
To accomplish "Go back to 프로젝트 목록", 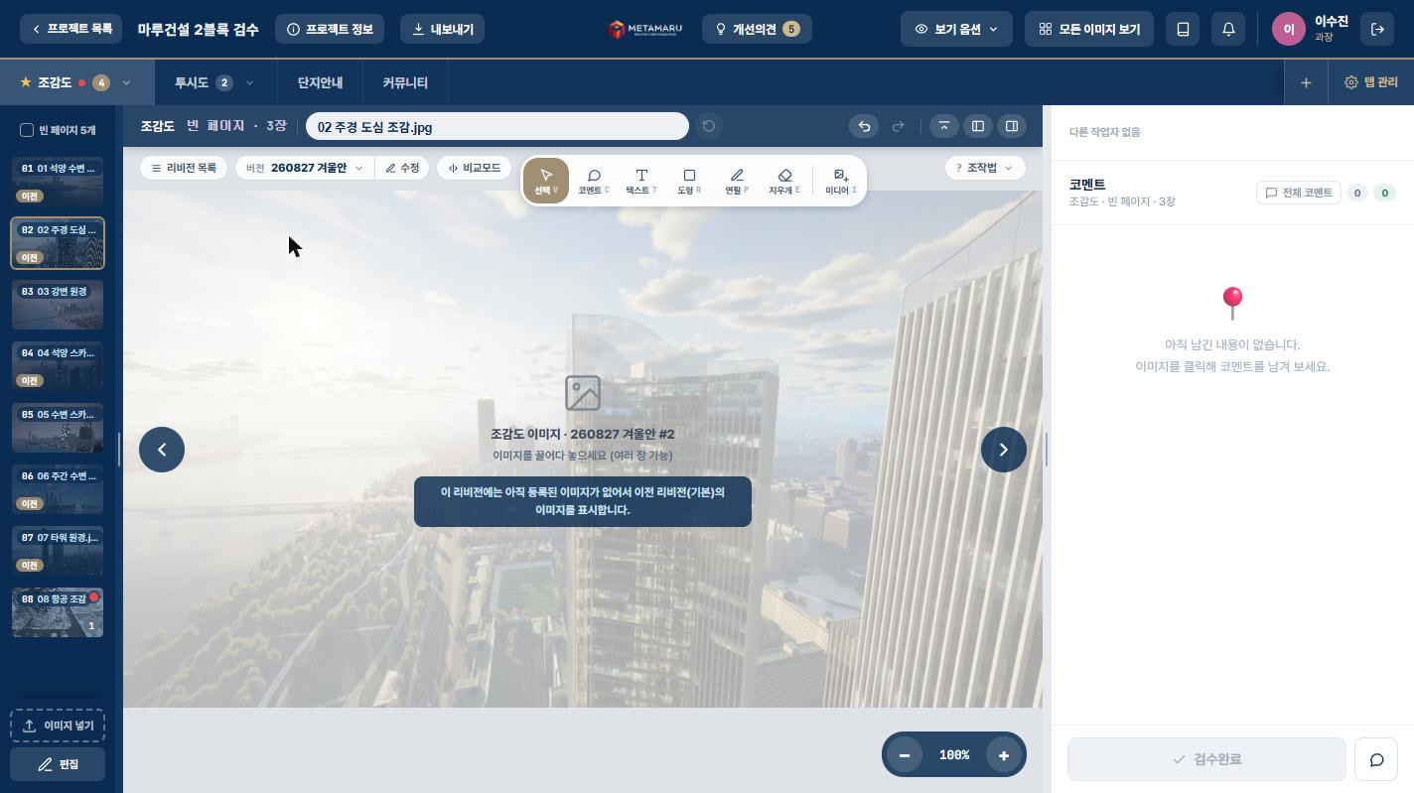I will click(71, 29).
